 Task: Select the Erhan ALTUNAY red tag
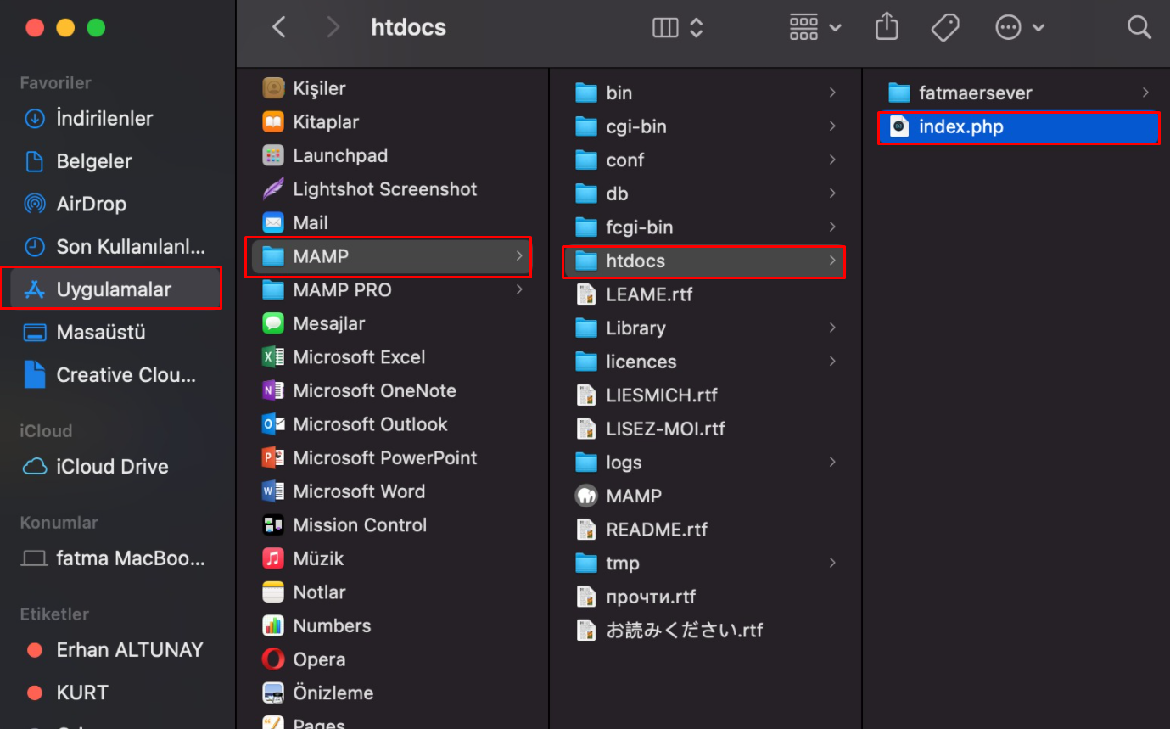[x=117, y=649]
